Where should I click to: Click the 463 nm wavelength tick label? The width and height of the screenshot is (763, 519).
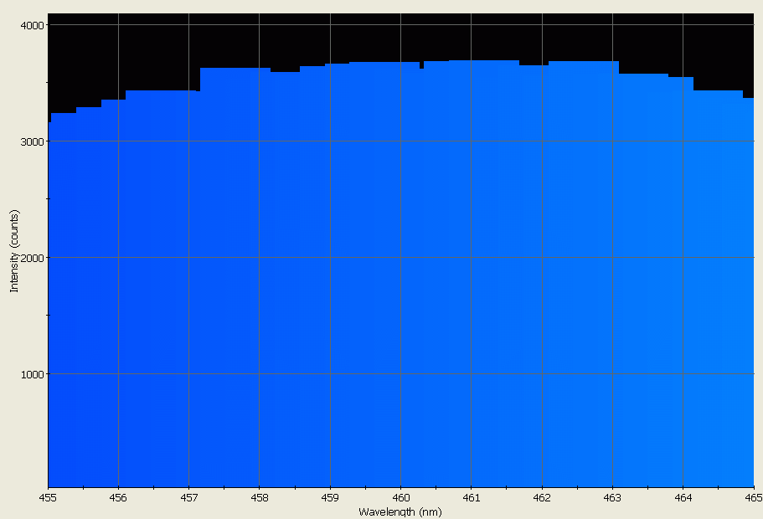pos(611,496)
